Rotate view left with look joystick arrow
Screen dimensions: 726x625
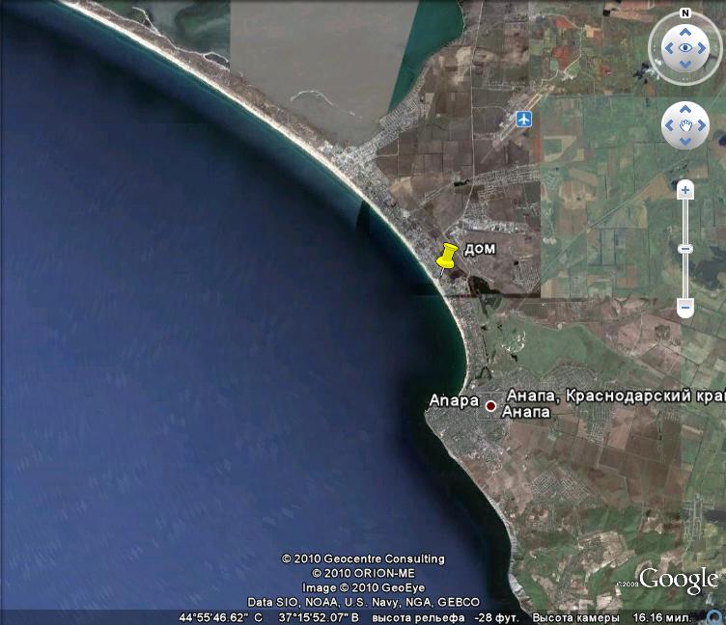pos(666,47)
